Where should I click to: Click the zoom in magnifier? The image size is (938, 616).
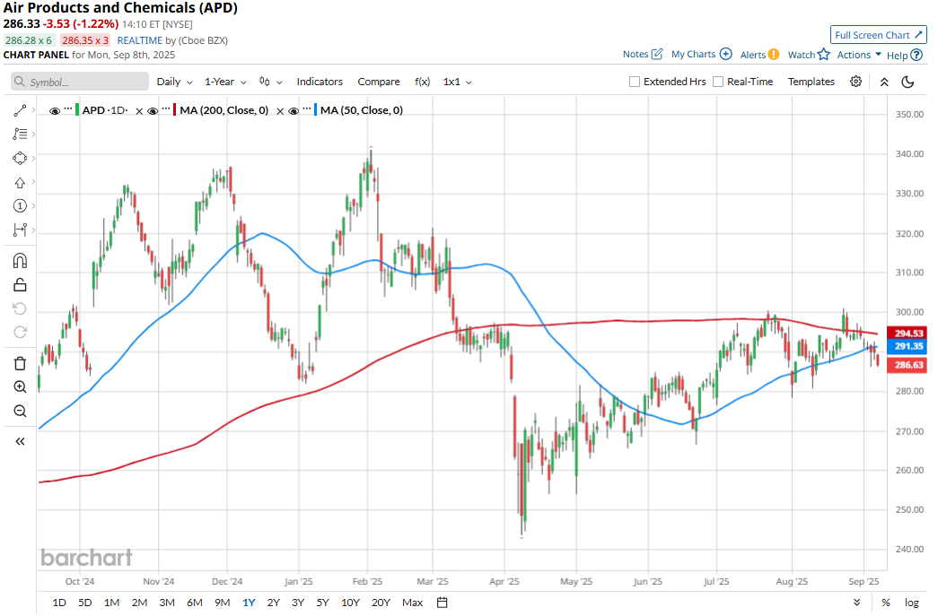tap(20, 387)
